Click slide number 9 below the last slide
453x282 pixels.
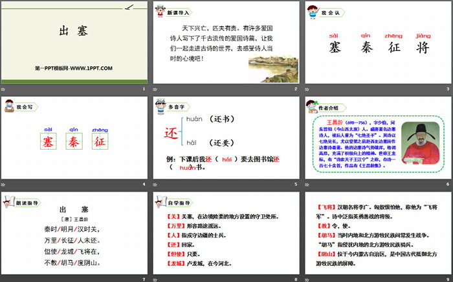point(448,279)
